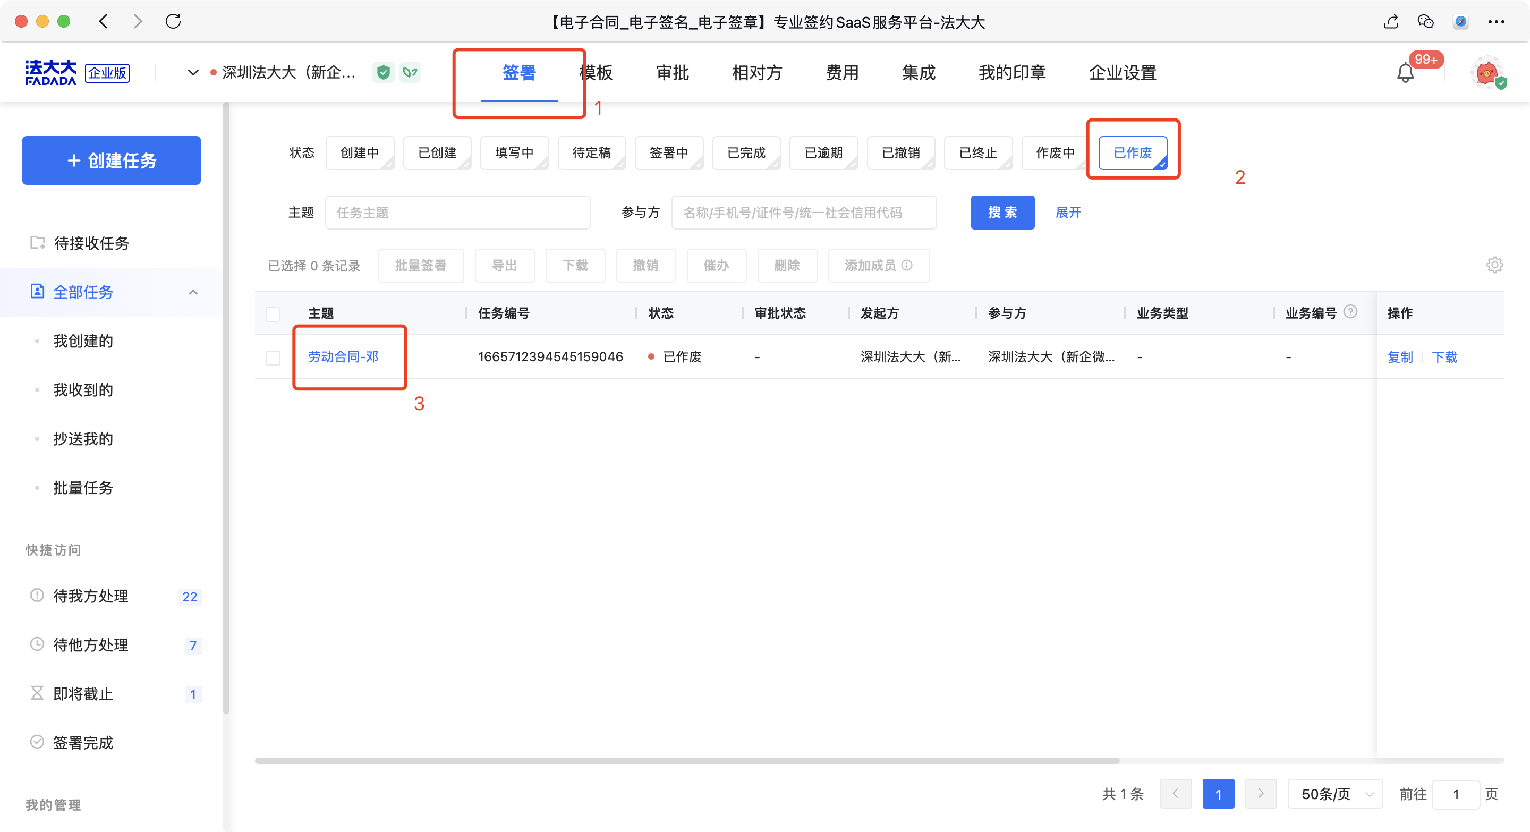Screen dimensions: 1530x832
Task: Open the user avatar profile icon
Action: [x=1486, y=73]
